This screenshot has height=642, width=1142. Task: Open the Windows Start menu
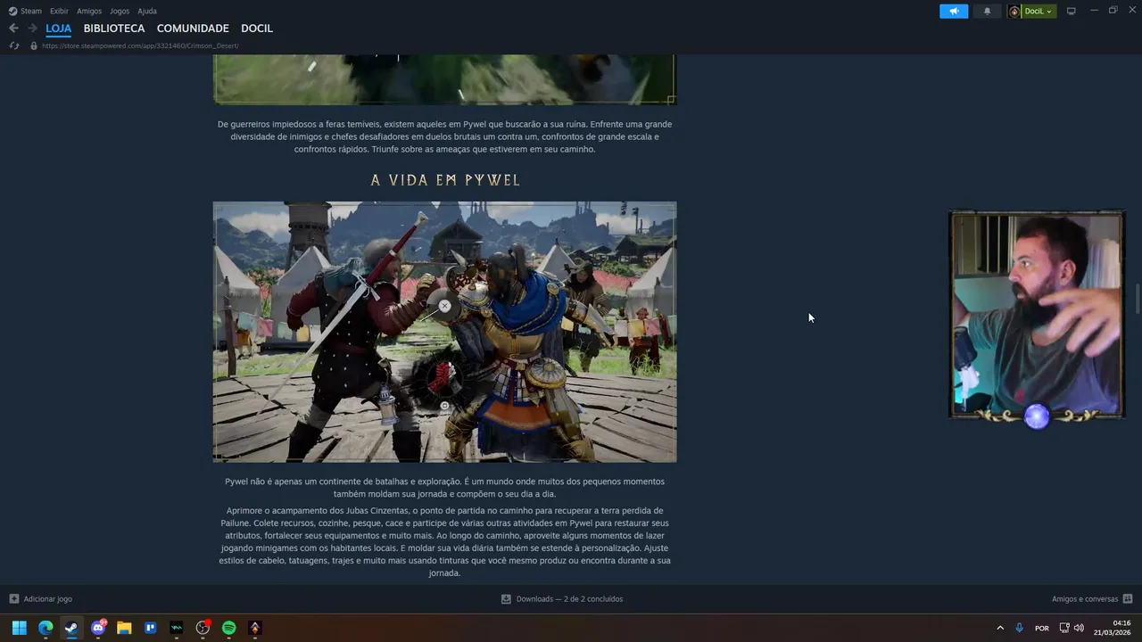pos(19,628)
